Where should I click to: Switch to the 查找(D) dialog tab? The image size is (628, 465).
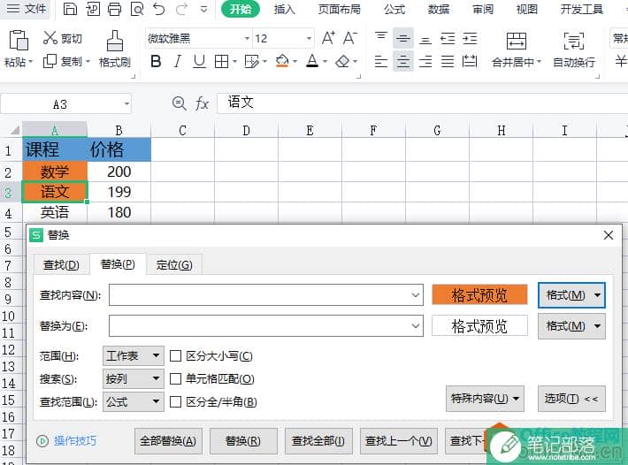coord(61,264)
